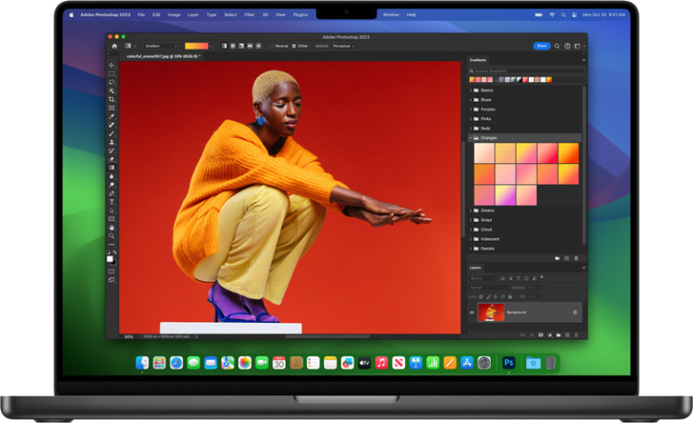The image size is (693, 423).
Task: Open Photoshop from the Dock
Action: 509,363
